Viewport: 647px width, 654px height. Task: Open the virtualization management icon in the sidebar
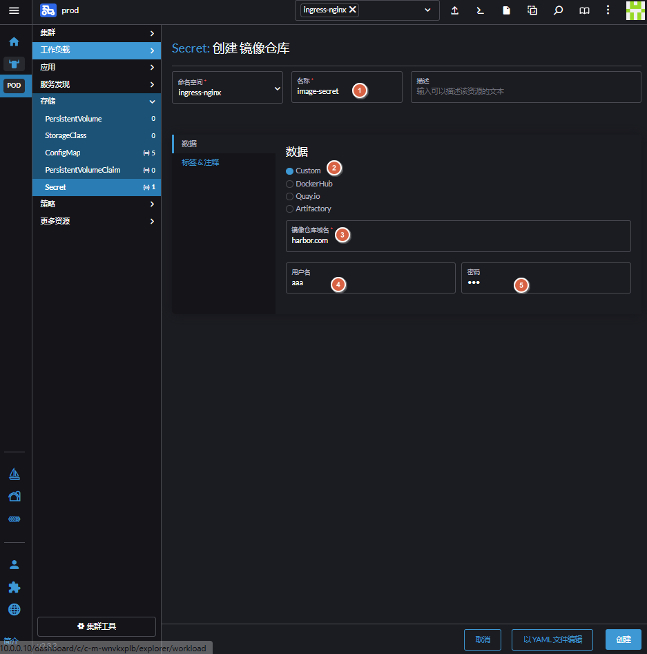point(15,519)
